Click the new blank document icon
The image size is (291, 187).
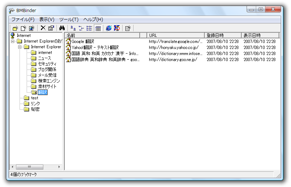[x=23, y=28]
